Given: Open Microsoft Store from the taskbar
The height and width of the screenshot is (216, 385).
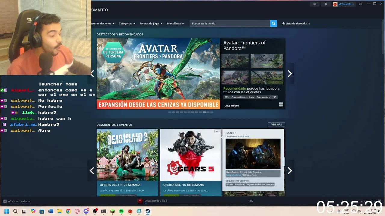Looking at the screenshot, I should (42, 211).
